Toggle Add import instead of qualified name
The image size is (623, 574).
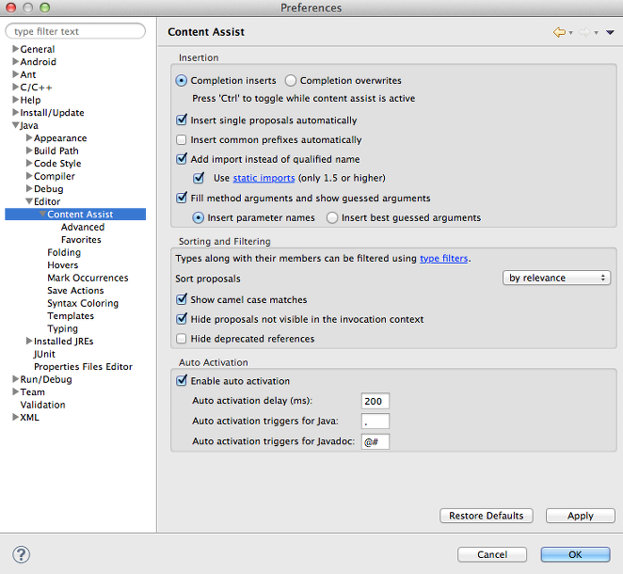point(182,158)
